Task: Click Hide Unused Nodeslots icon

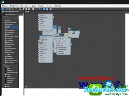Action: (x=23, y=9)
